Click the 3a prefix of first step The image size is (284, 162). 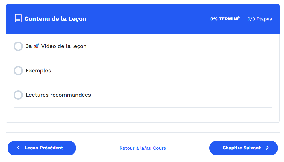29,46
